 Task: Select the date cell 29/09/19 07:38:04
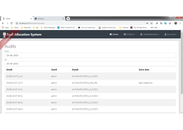[14, 109]
